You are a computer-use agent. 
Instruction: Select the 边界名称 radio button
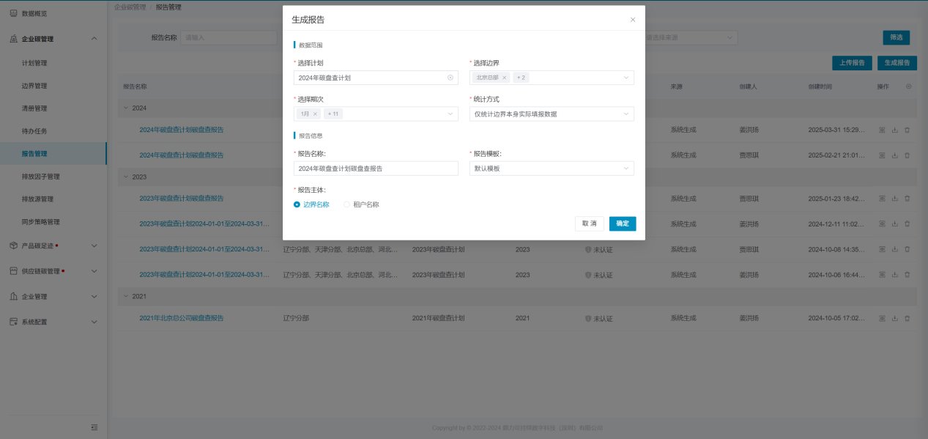coord(297,204)
